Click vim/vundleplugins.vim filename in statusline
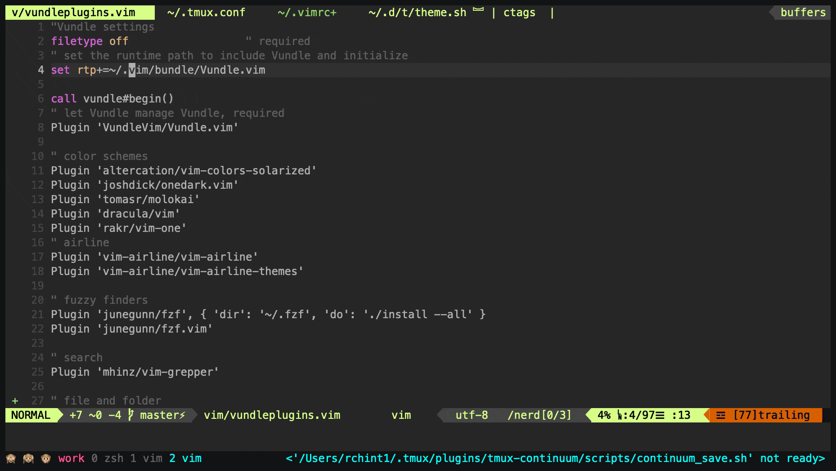This screenshot has height=471, width=836. [x=272, y=415]
